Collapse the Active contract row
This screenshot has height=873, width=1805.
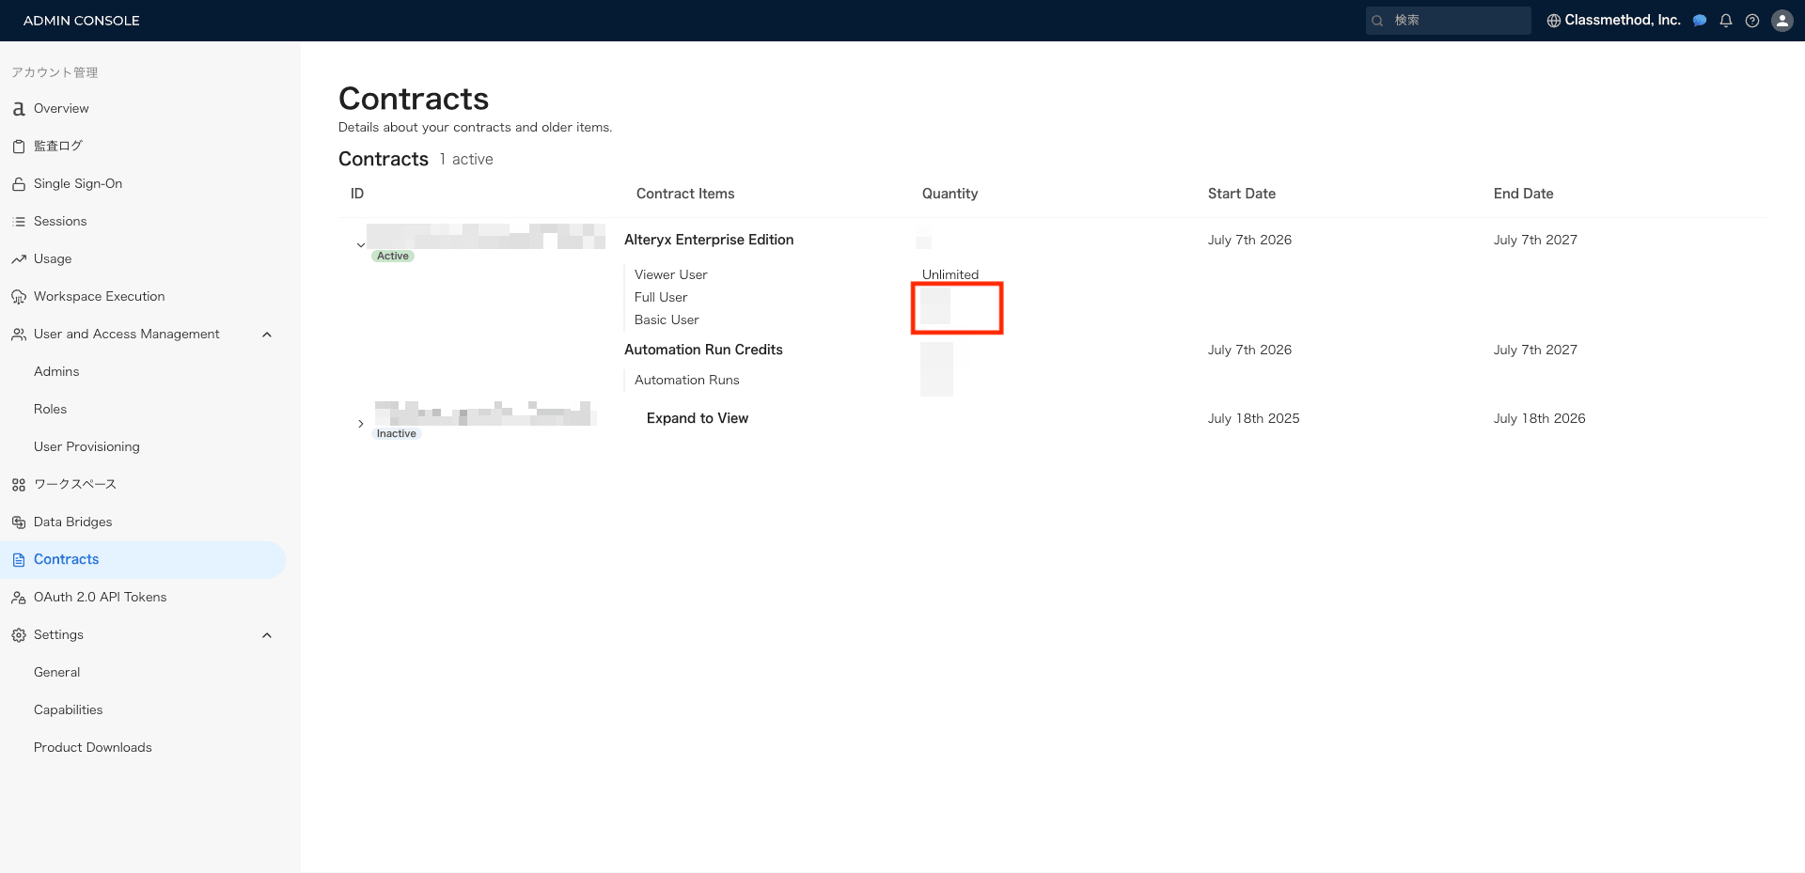point(361,245)
